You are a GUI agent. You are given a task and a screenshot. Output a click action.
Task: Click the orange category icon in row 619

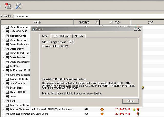102,109
